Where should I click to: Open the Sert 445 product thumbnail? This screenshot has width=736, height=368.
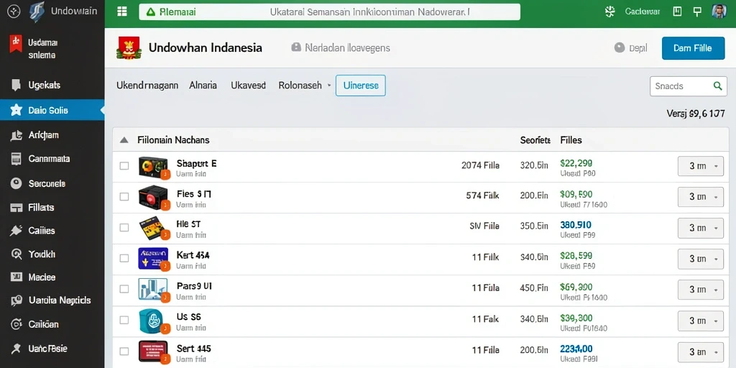[154, 351]
